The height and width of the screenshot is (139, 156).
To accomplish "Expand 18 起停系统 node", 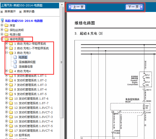I will (6, 135).
